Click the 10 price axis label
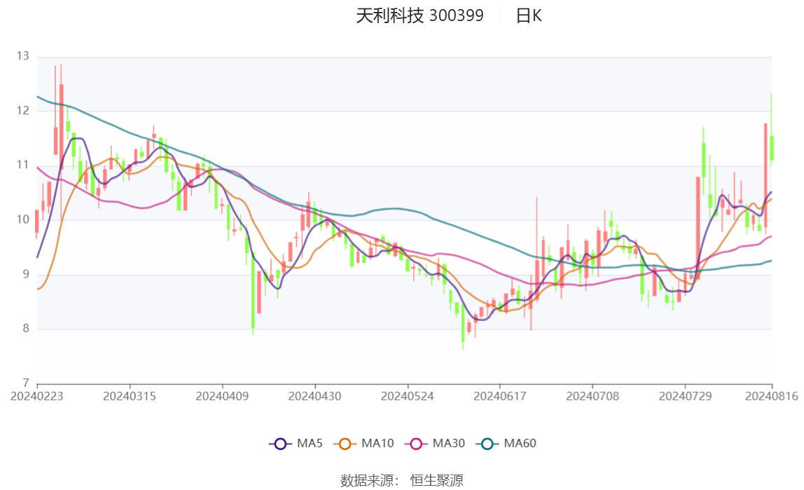The image size is (804, 490). pos(22,219)
